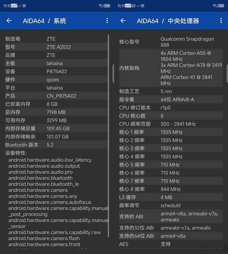Tap 120Hz indicator in left status bar
This screenshot has height=254, width=228.
pyautogui.click(x=14, y=6)
